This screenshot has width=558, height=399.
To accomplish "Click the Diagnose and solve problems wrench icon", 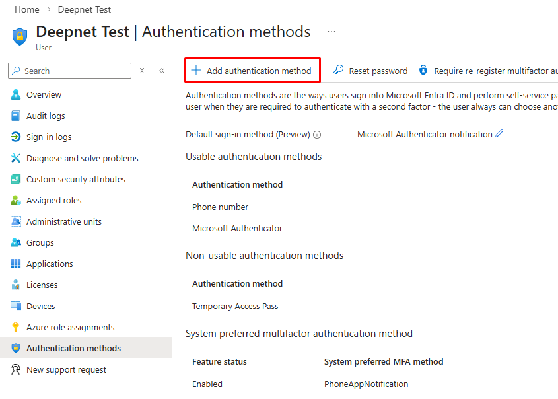I will coord(16,159).
